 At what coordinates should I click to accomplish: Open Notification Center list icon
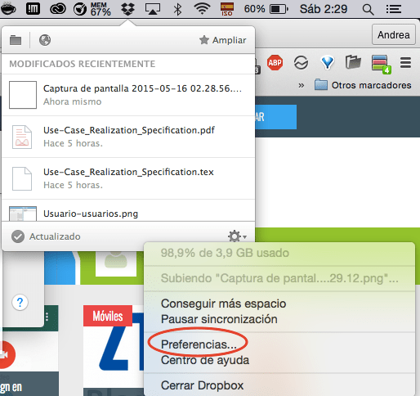(x=394, y=9)
